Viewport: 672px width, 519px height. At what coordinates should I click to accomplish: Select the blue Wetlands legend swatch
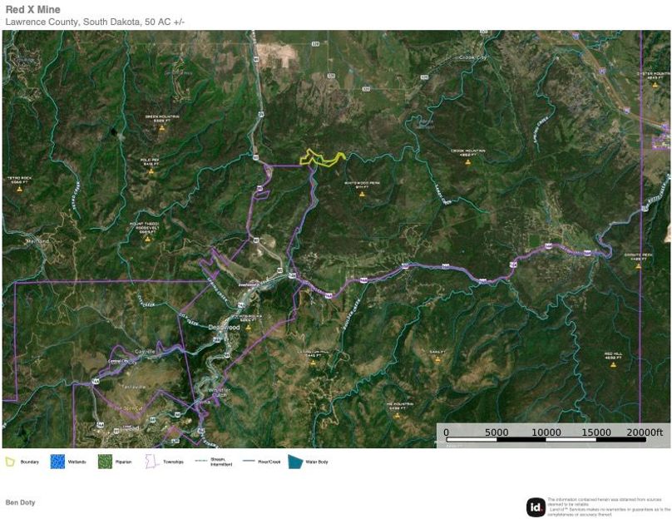[57, 462]
